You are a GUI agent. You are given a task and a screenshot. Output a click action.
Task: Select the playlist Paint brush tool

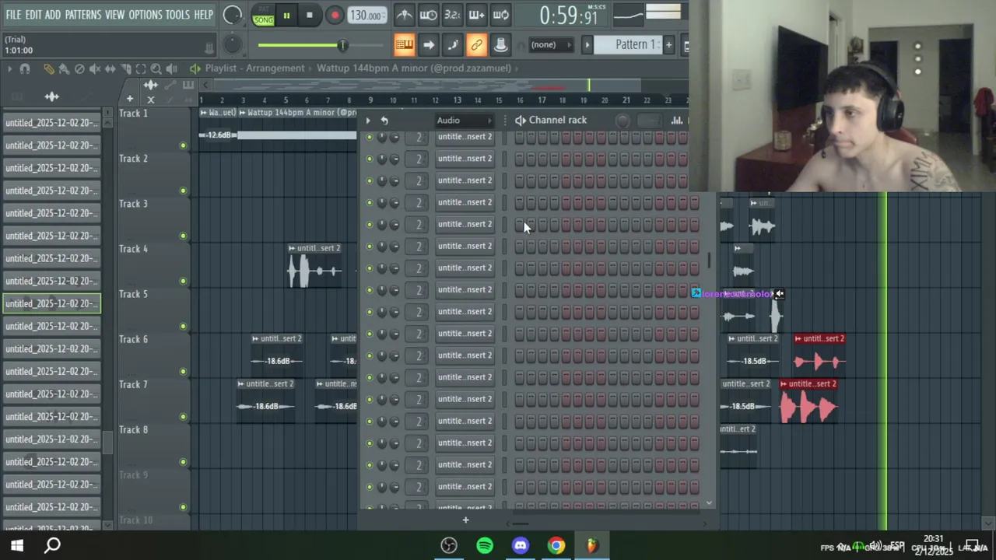pos(64,68)
